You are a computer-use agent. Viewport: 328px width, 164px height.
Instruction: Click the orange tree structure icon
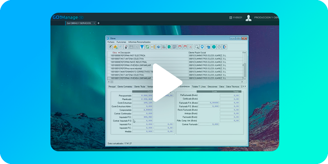pyautogui.click(x=153, y=47)
